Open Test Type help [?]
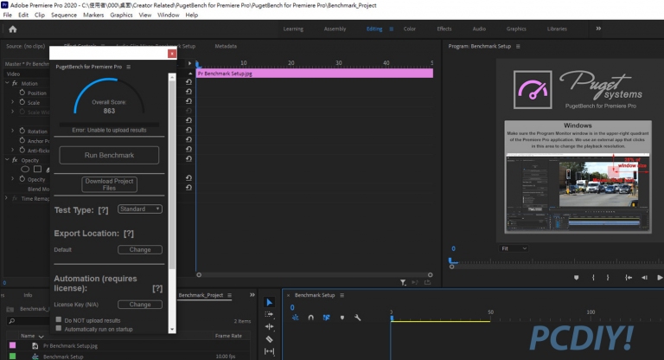The height and width of the screenshot is (360, 664). click(103, 210)
